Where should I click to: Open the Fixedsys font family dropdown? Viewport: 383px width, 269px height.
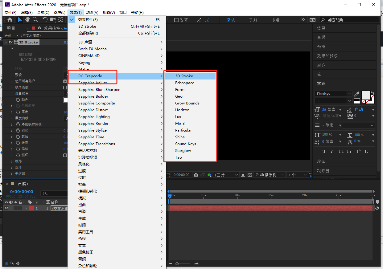coord(349,94)
